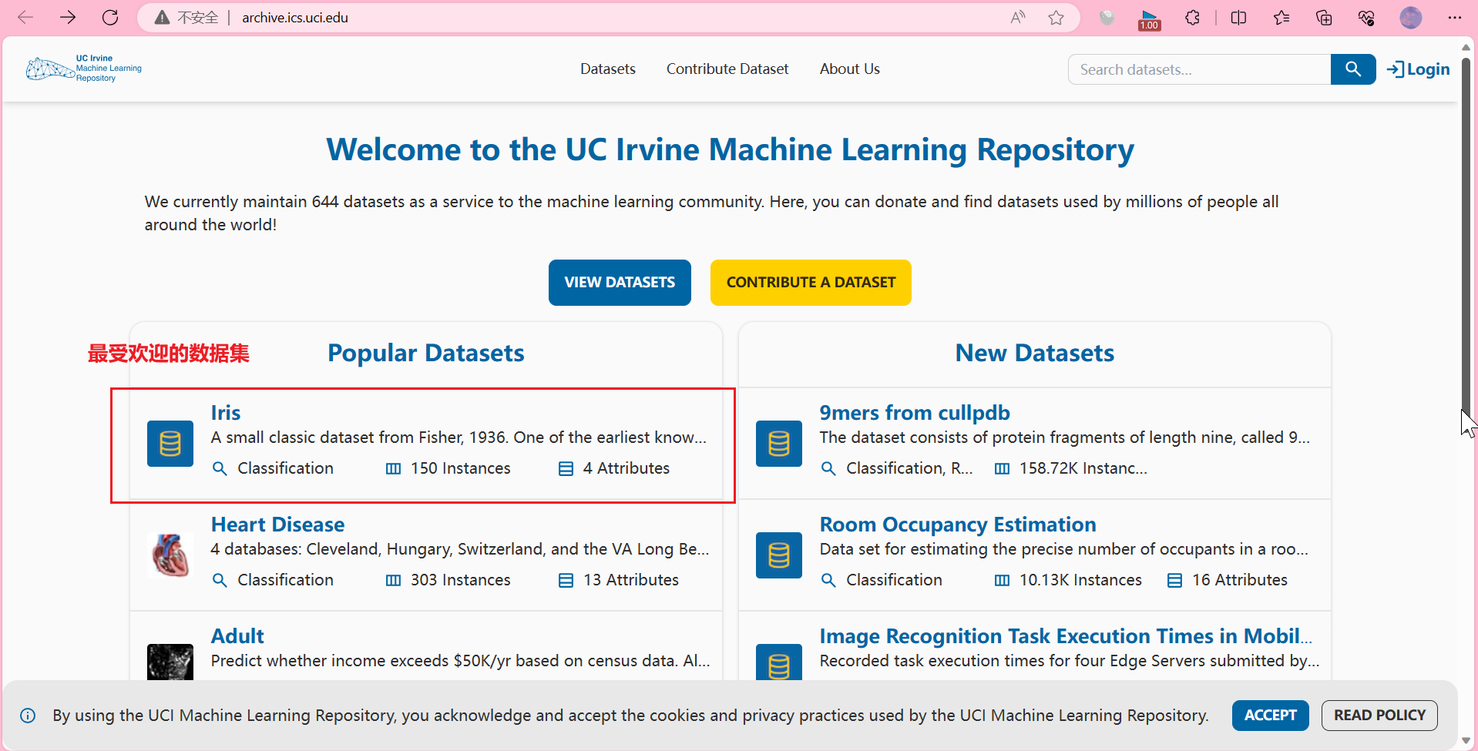Screen dimensions: 1478x751
Task: Open the 9mers from cullpdb link
Action: (x=915, y=413)
